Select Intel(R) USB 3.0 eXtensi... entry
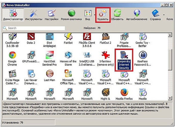 point(87,59)
